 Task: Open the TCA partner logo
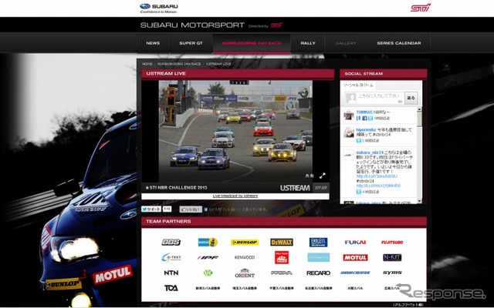(171, 288)
